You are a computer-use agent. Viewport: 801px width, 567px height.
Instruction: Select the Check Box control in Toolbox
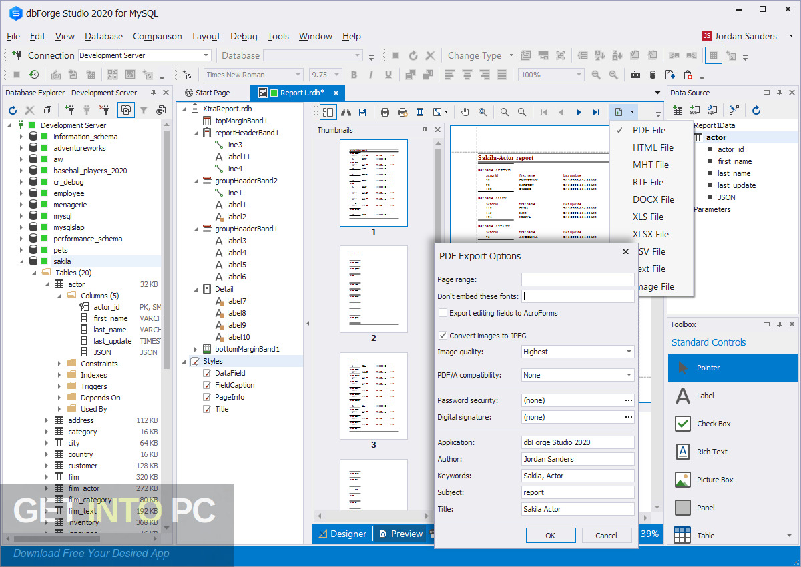(x=733, y=424)
